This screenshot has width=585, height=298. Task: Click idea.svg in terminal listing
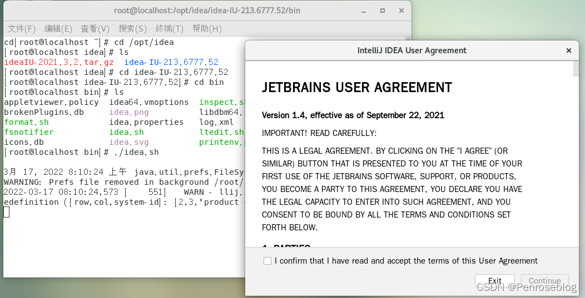click(x=128, y=142)
